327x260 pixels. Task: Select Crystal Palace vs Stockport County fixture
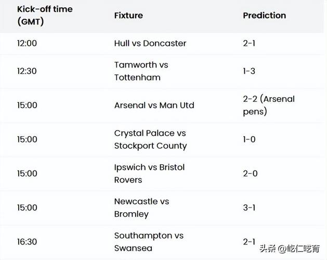[150, 139]
